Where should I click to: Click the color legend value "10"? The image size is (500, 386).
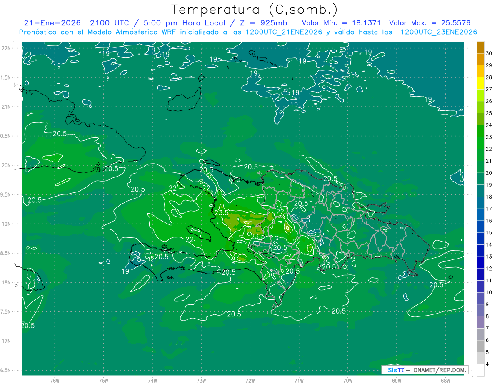490,293
